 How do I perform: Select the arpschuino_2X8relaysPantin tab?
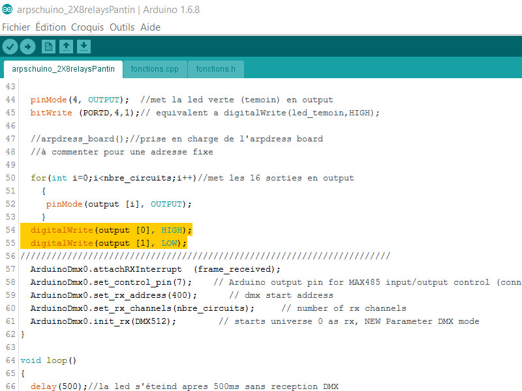click(x=63, y=69)
